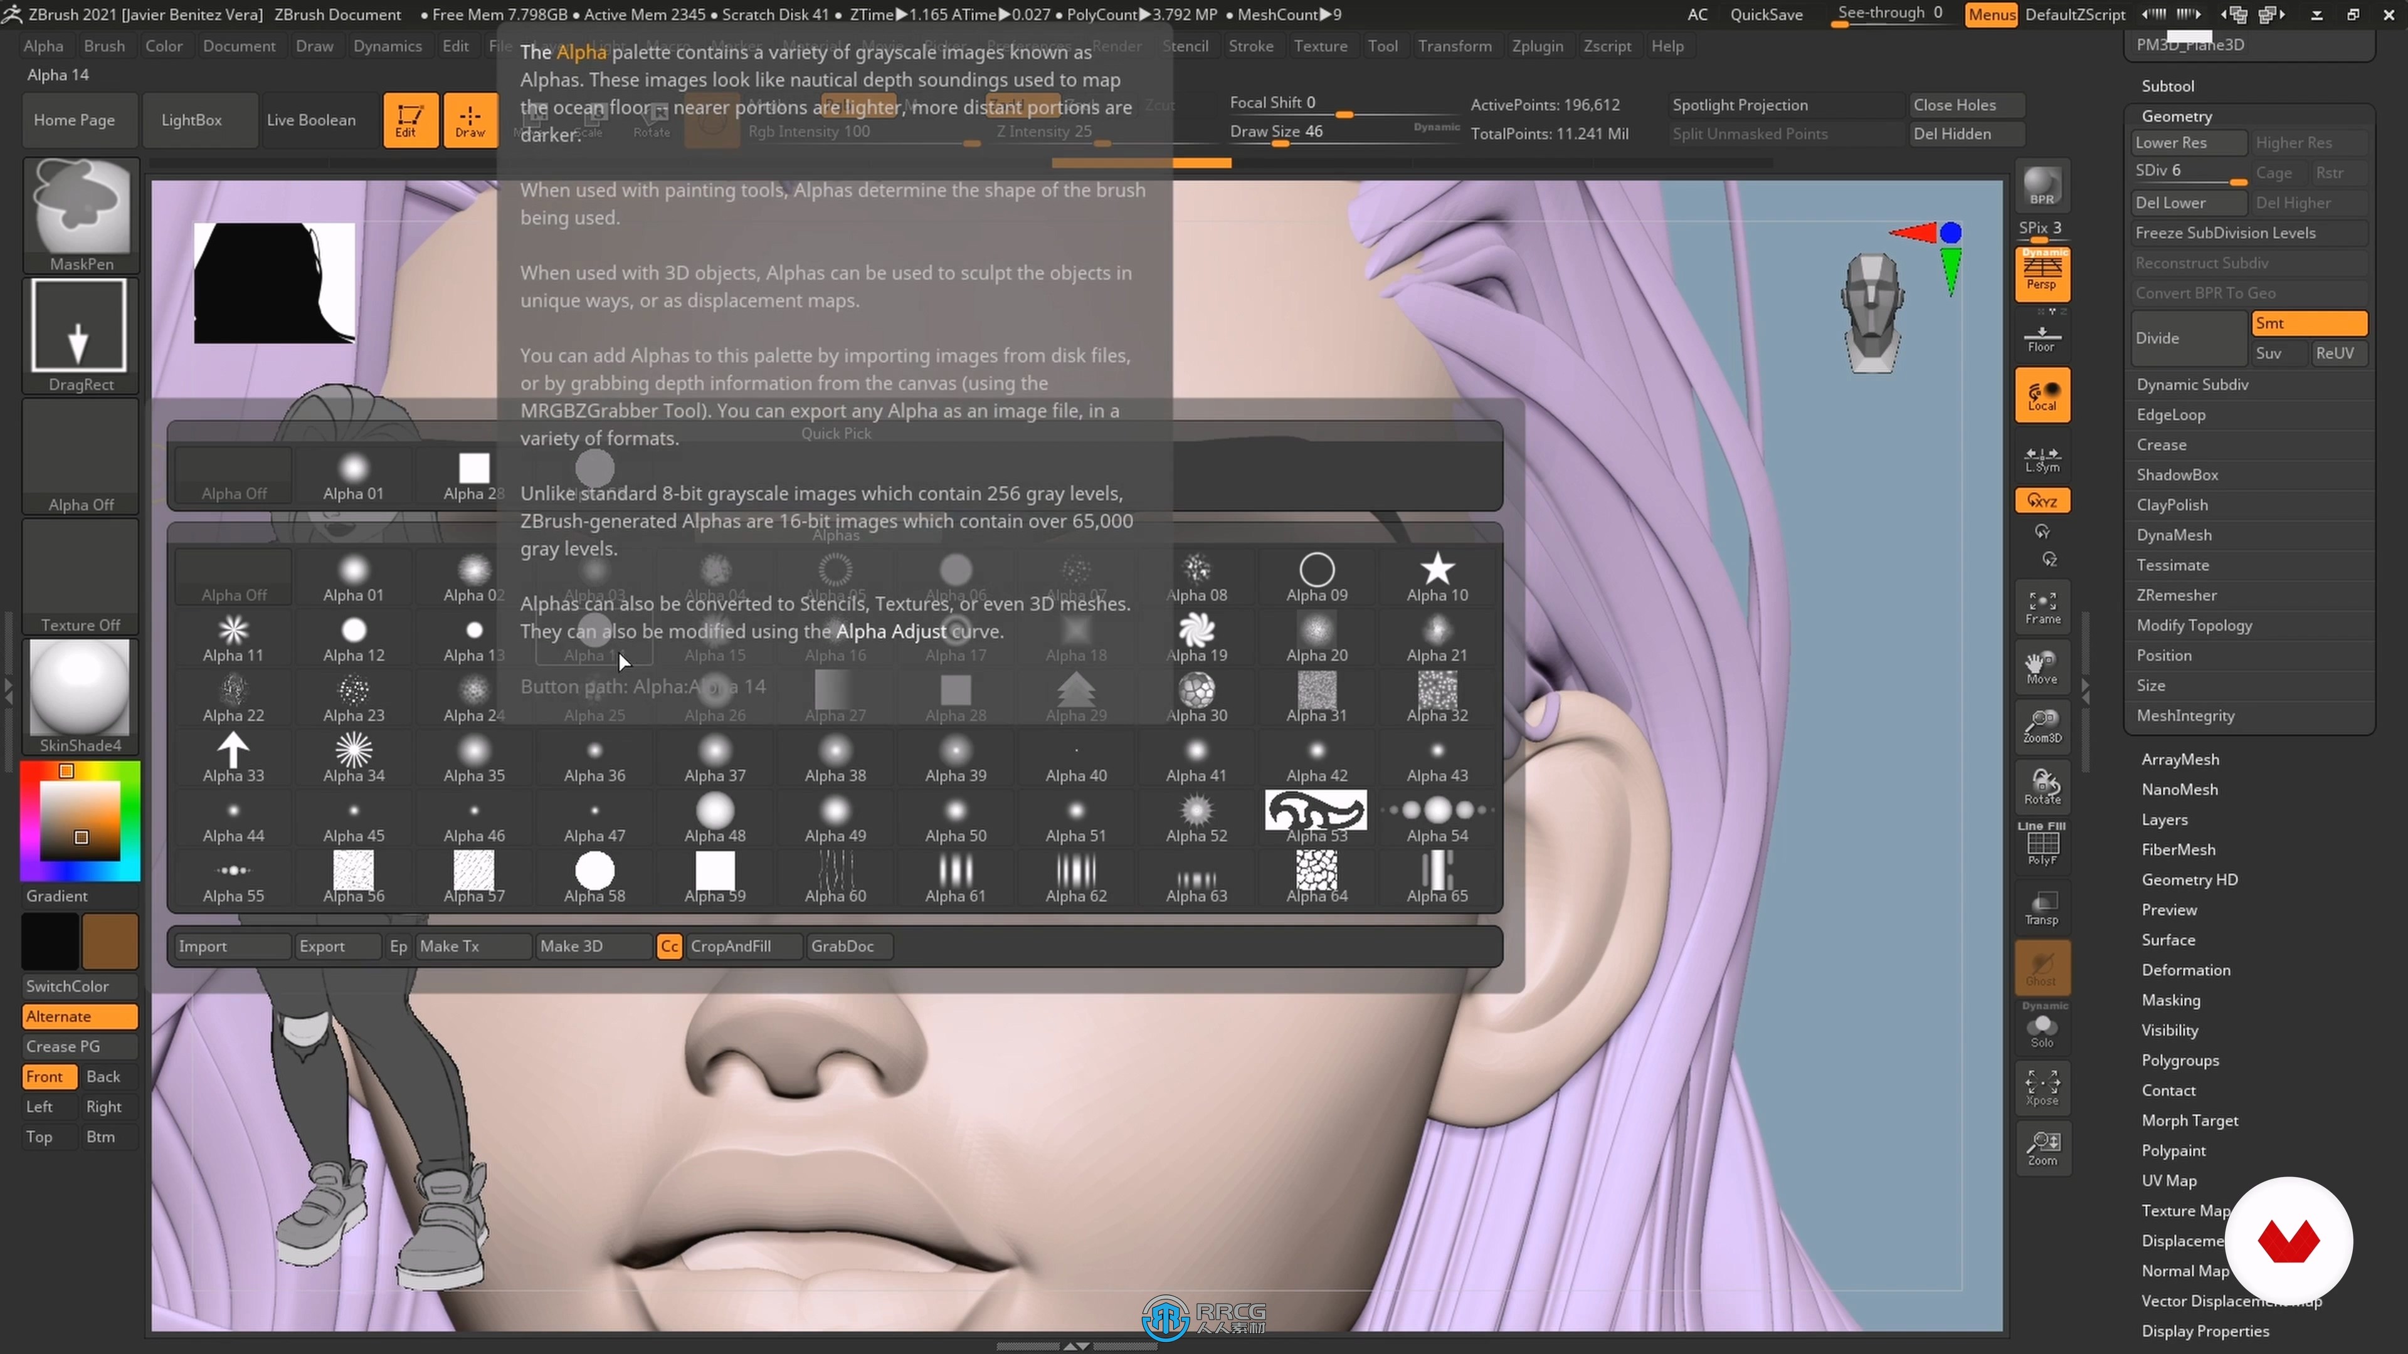
Task: Click the reference image thumbnail
Action: coord(274,282)
